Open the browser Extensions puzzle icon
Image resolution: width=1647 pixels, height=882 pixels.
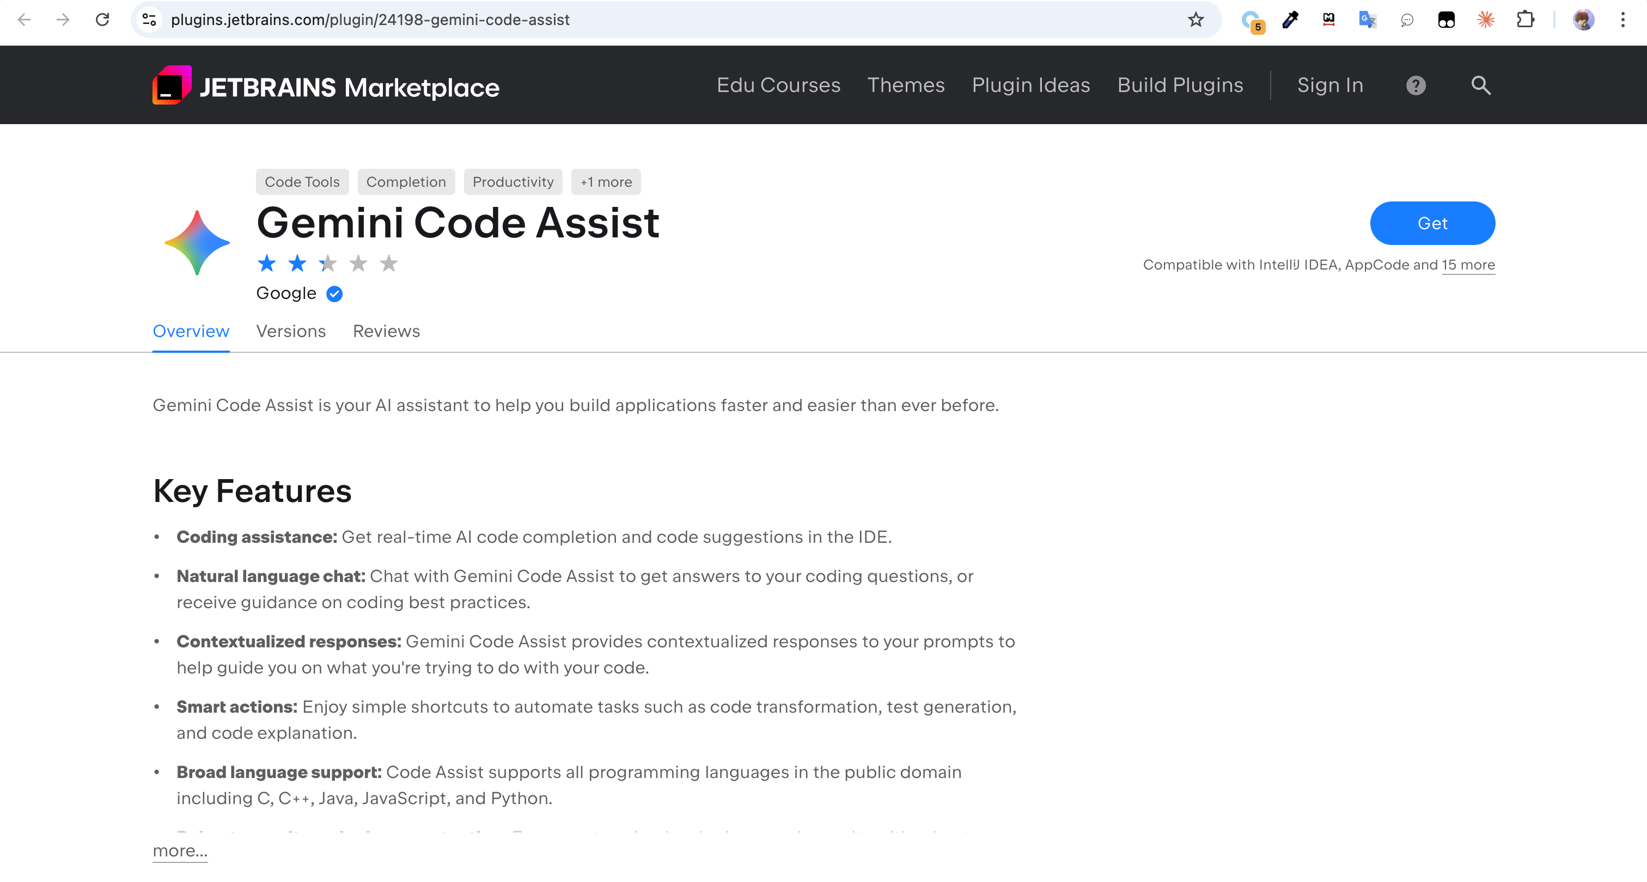1525,20
